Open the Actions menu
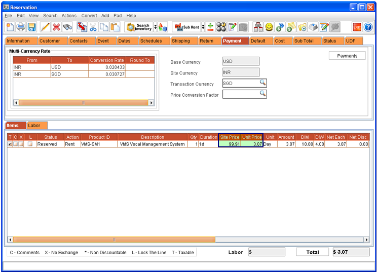This screenshot has height=274, width=377. click(69, 16)
